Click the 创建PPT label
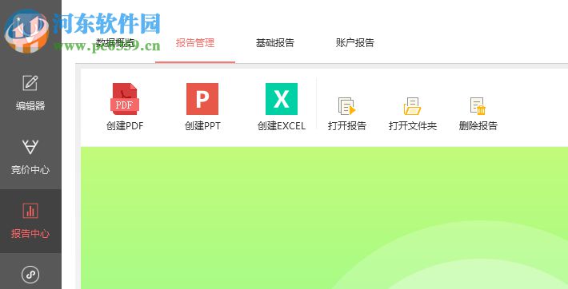568x289 pixels. 202,126
